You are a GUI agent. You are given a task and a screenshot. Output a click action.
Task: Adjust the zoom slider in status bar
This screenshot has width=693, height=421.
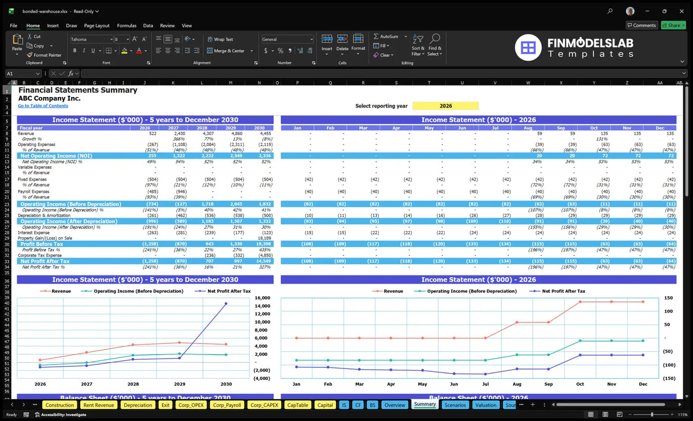point(652,415)
